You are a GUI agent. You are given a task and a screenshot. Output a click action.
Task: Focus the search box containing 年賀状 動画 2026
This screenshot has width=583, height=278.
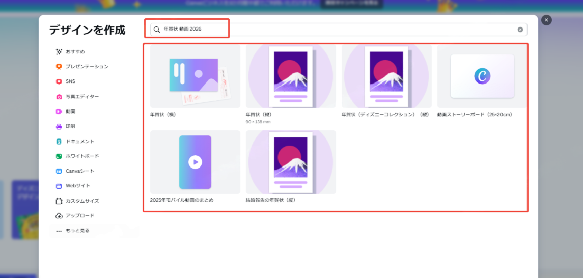[x=339, y=30]
